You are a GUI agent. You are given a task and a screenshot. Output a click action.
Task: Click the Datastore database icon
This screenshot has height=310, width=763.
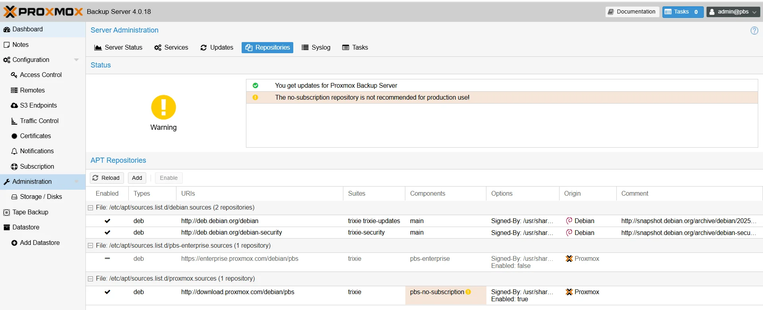point(6,227)
